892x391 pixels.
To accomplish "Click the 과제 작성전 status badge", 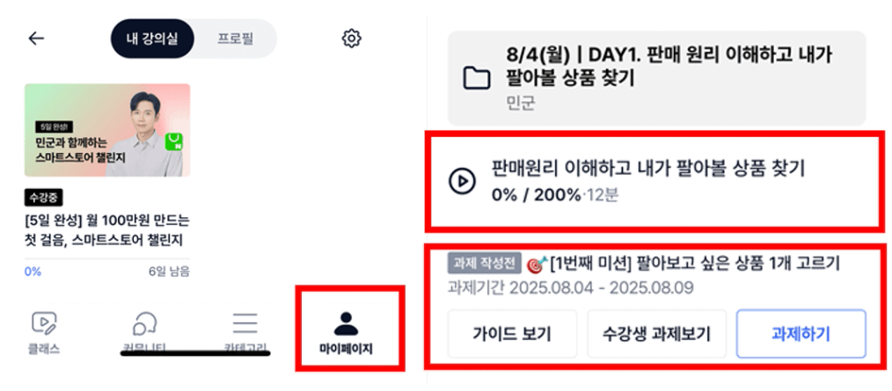I will coord(485,263).
